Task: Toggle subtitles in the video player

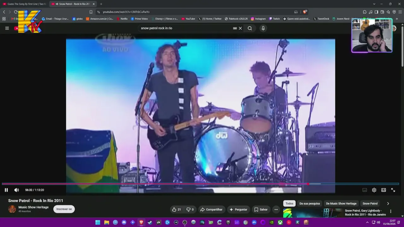Action: [365, 190]
